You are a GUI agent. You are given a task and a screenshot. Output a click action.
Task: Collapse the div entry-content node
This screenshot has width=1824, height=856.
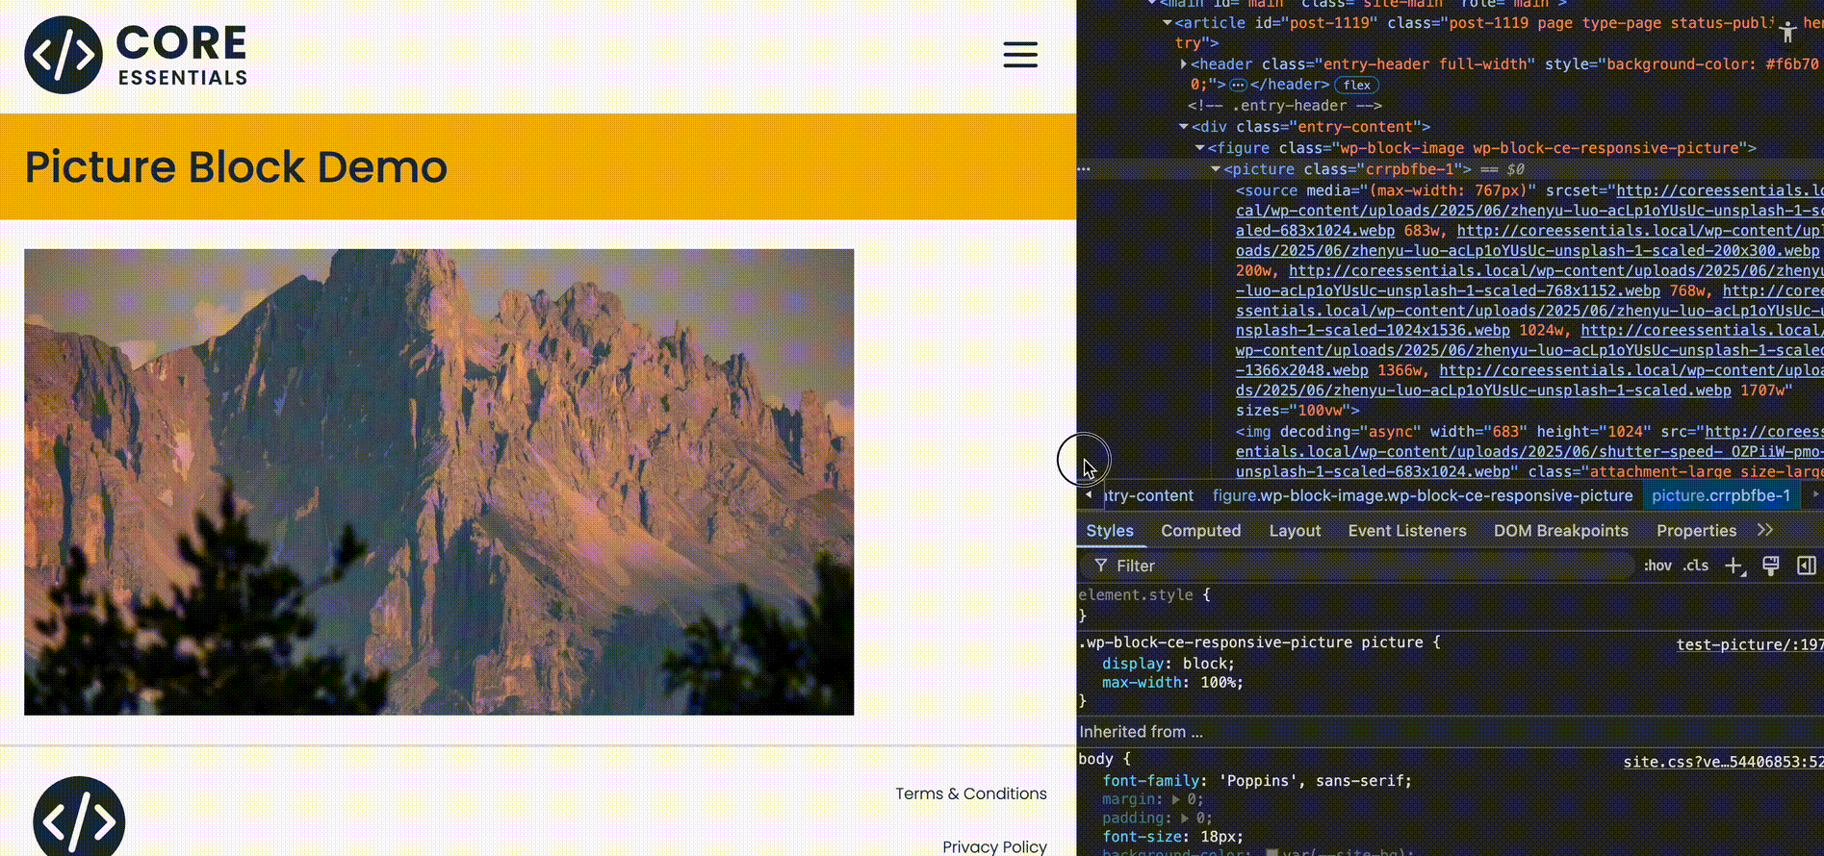[x=1184, y=127]
